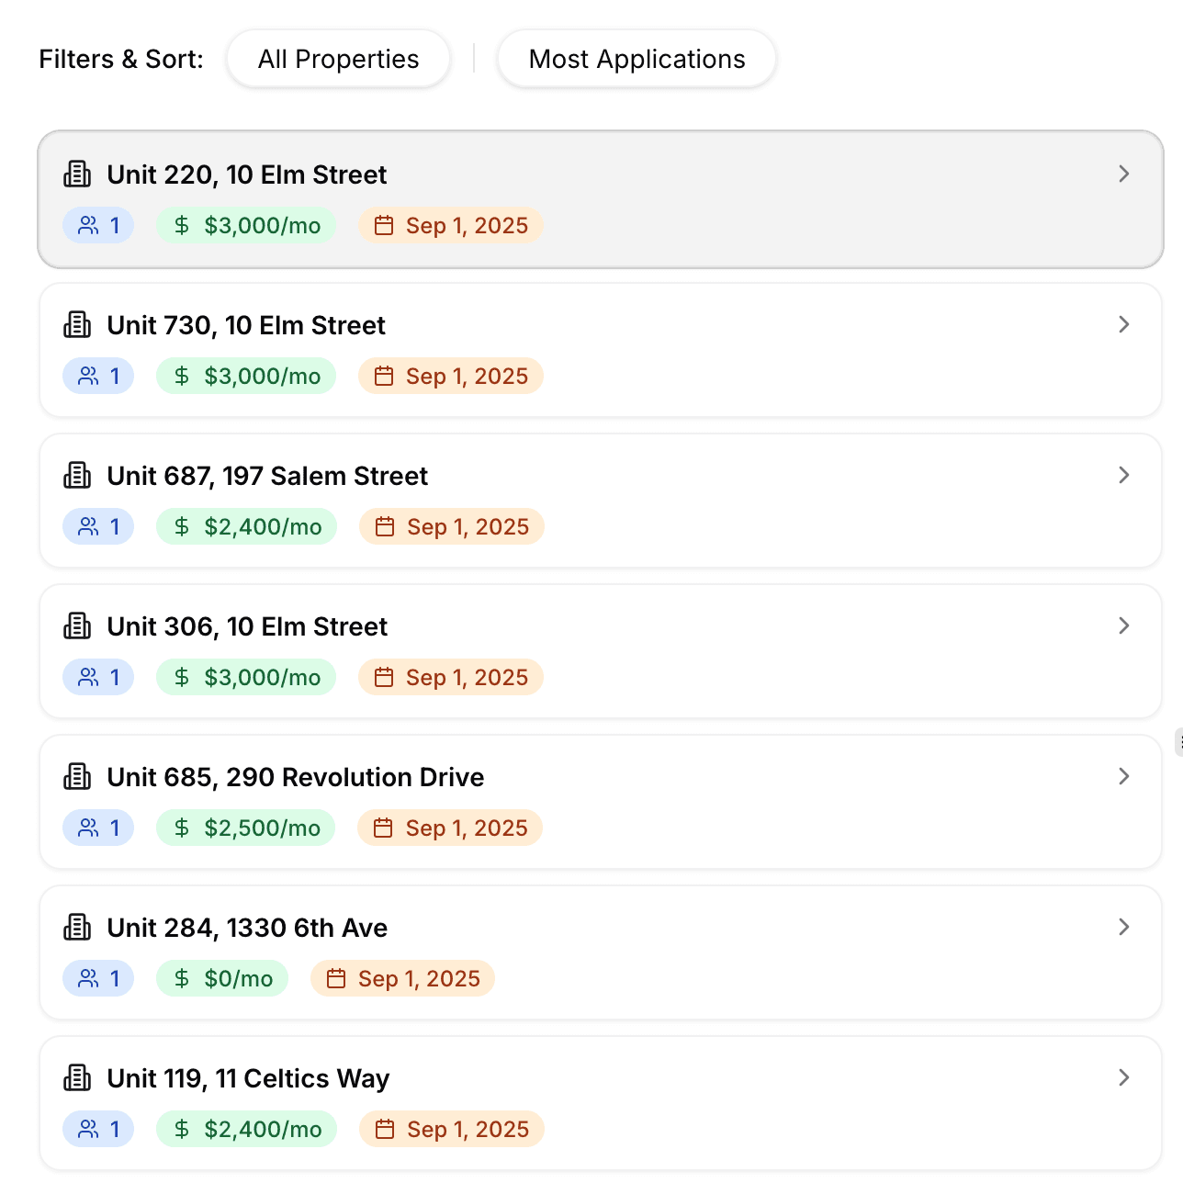1183x1183 pixels.
Task: Open Unit 284, 1330 6th Ave listing
Action: [x=247, y=928]
